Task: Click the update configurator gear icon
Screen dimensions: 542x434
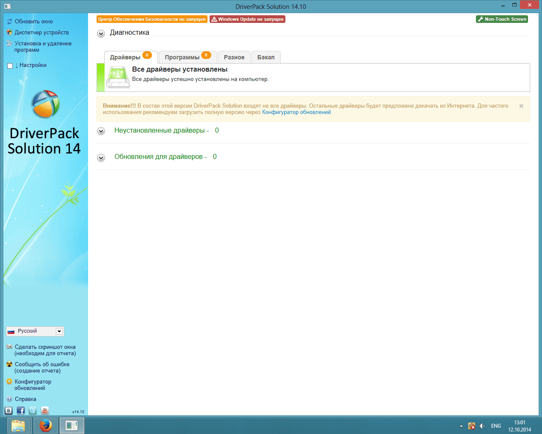Action: 9,381
